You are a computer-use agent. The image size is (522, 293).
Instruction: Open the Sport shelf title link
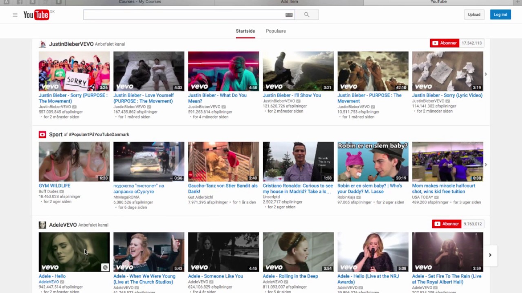click(x=56, y=134)
